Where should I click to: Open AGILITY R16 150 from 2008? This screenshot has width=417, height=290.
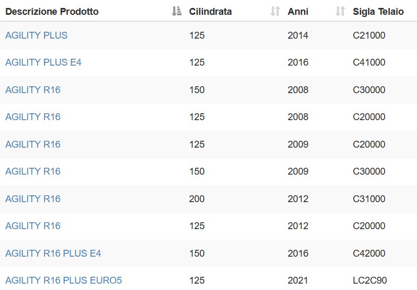pos(33,89)
